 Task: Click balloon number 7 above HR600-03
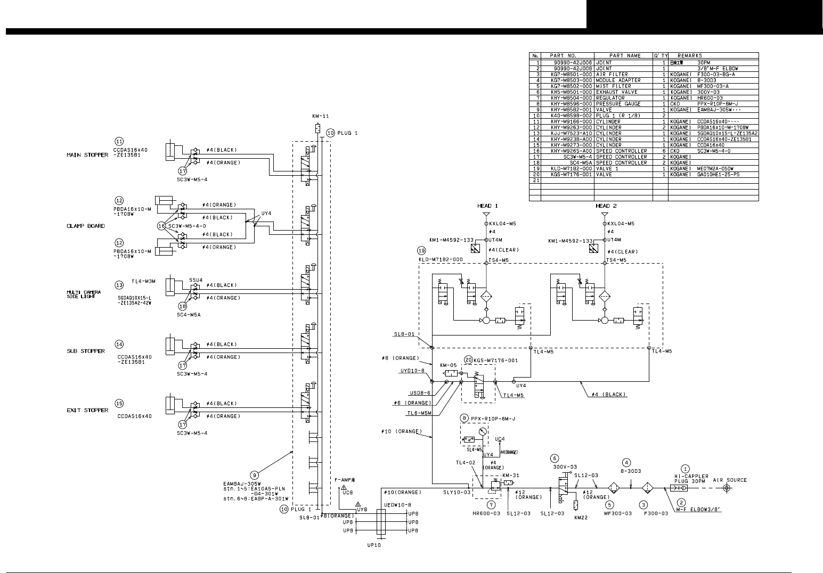coord(491,504)
